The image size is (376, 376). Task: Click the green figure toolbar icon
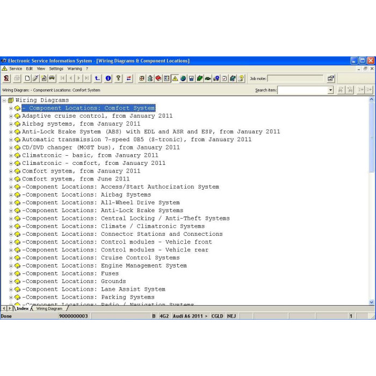tap(150, 78)
